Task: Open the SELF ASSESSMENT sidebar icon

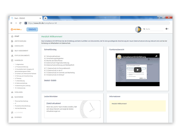Action: [12, 51]
